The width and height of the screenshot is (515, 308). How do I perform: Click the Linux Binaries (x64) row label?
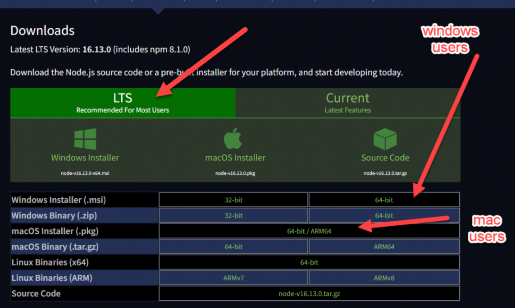click(x=50, y=262)
